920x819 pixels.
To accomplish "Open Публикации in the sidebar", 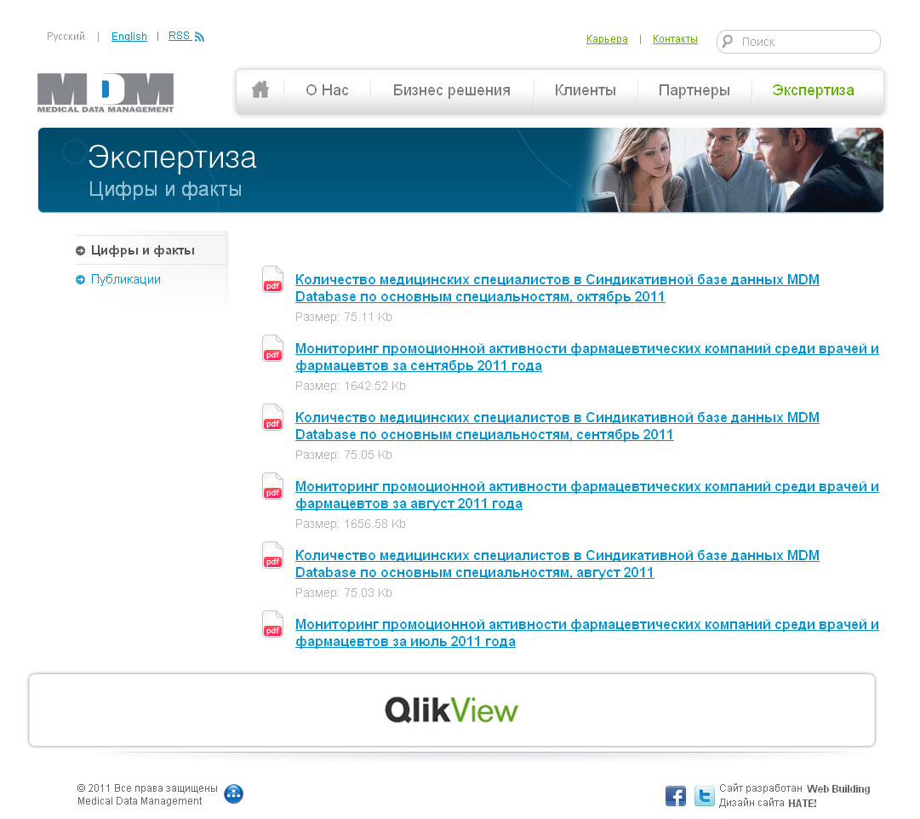I will click(126, 279).
